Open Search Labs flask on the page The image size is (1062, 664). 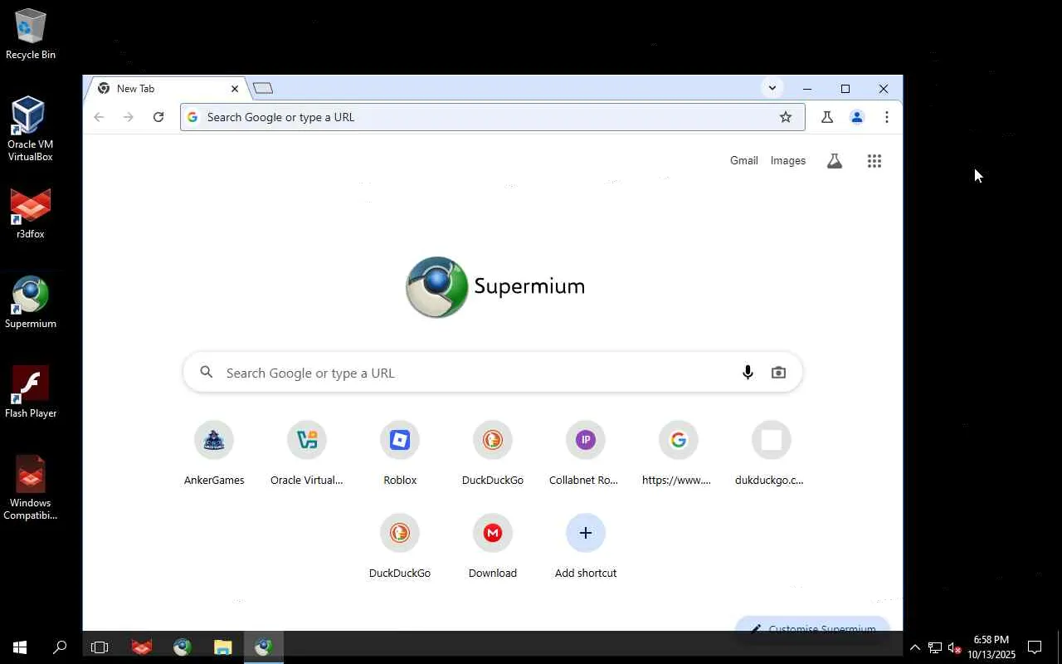click(x=835, y=161)
